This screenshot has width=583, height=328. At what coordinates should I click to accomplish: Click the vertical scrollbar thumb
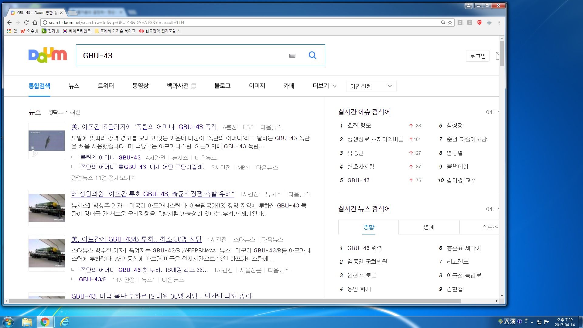point(502,53)
